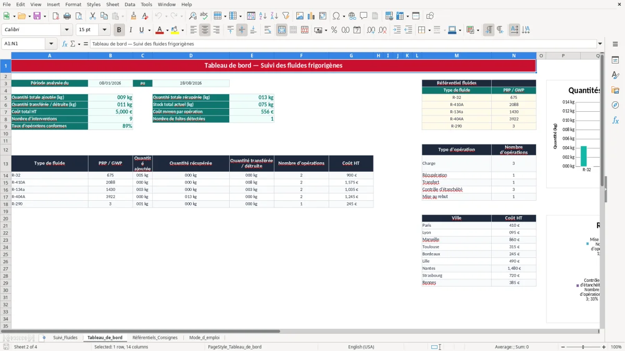Click PageStyle_Tableau_de_bord in status bar
Screen dimensions: 625x351
(234, 347)
